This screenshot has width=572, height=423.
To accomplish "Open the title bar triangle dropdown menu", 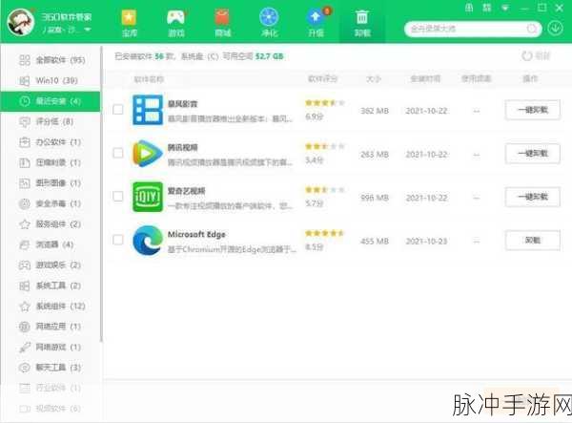I will point(505,8).
